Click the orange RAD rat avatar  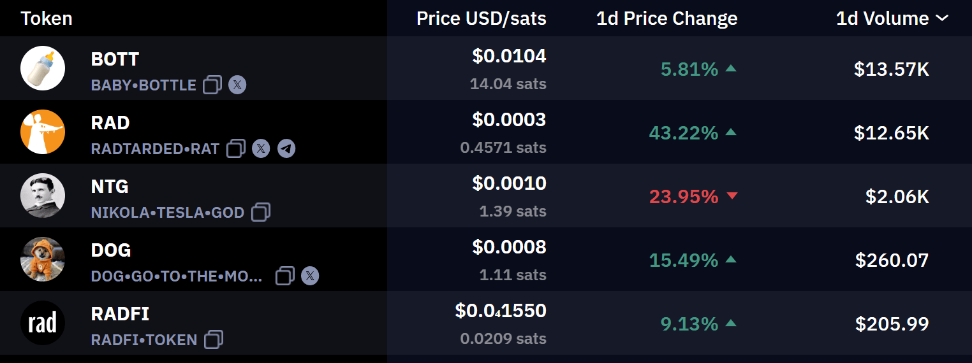(x=43, y=132)
